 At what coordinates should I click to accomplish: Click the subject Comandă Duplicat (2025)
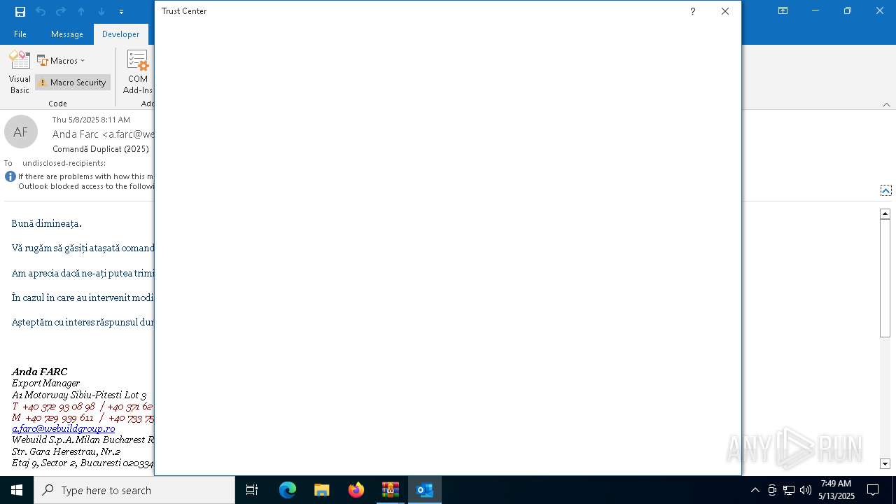(101, 149)
